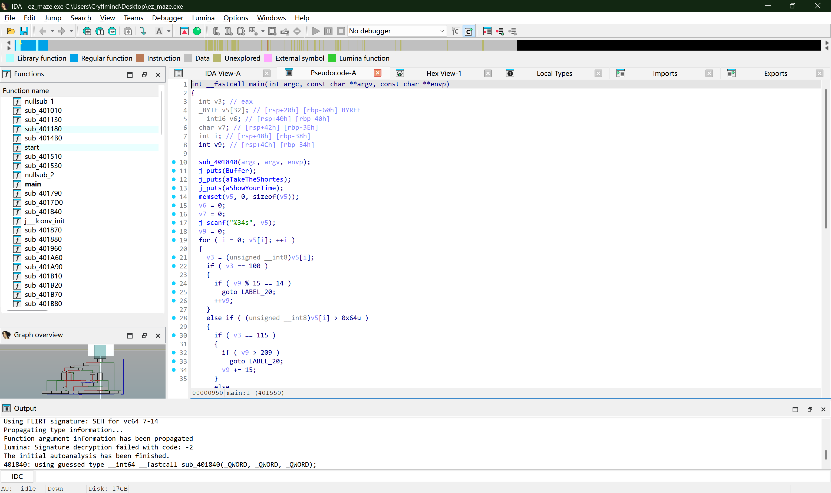Save the database using the disk icon
The height and width of the screenshot is (493, 831).
click(x=24, y=31)
